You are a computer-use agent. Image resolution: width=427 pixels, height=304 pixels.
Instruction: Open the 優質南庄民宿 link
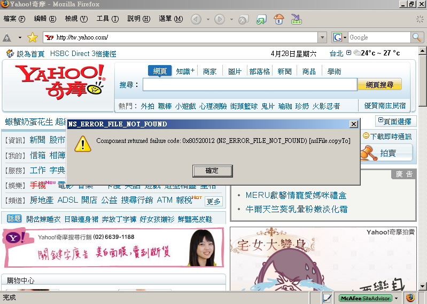pyautogui.click(x=385, y=106)
